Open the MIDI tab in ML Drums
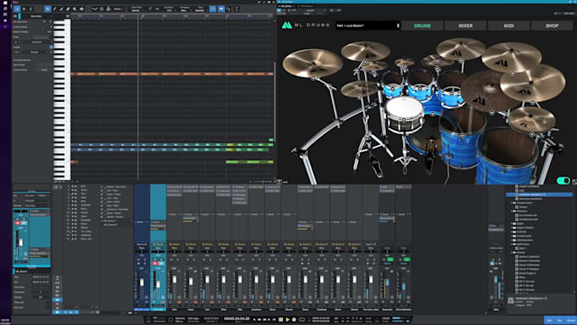 click(508, 25)
